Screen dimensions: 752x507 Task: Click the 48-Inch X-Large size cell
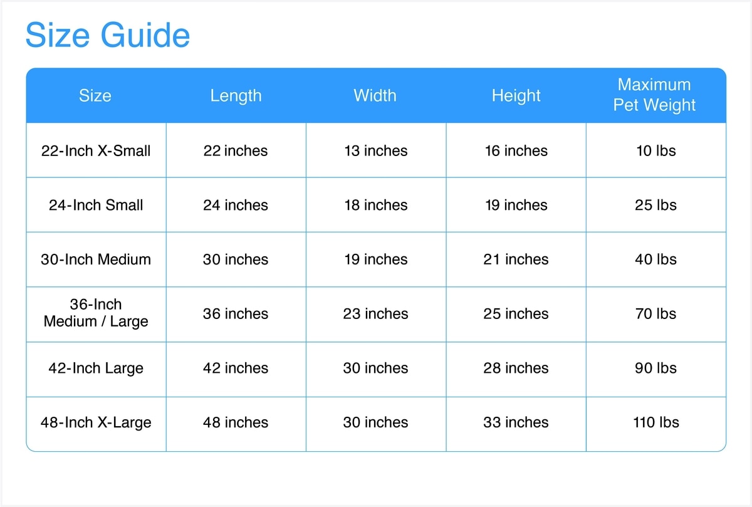tap(96, 422)
